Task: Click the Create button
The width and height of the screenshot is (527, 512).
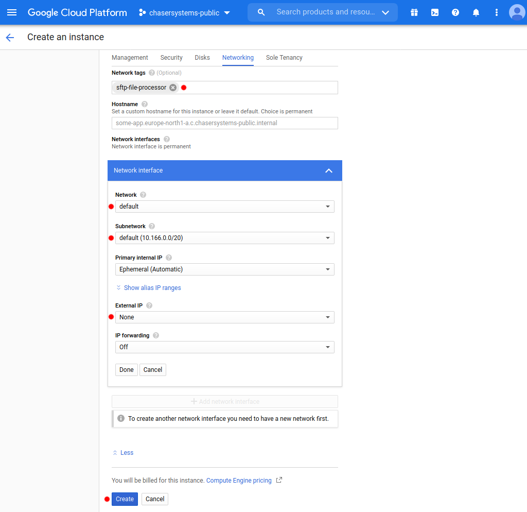Action: point(125,499)
